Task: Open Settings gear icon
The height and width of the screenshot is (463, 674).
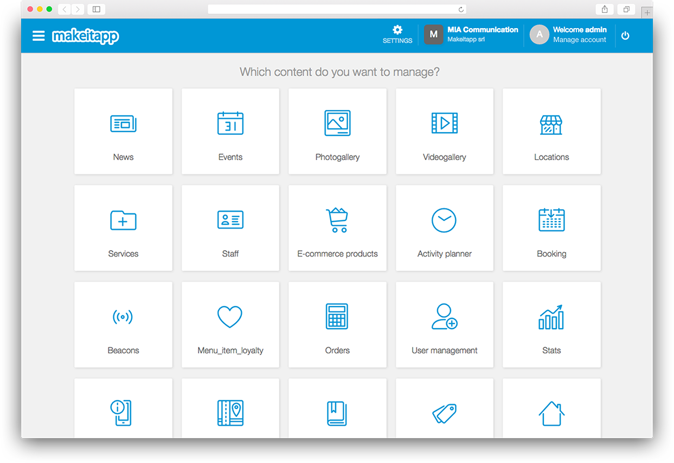Action: tap(397, 30)
